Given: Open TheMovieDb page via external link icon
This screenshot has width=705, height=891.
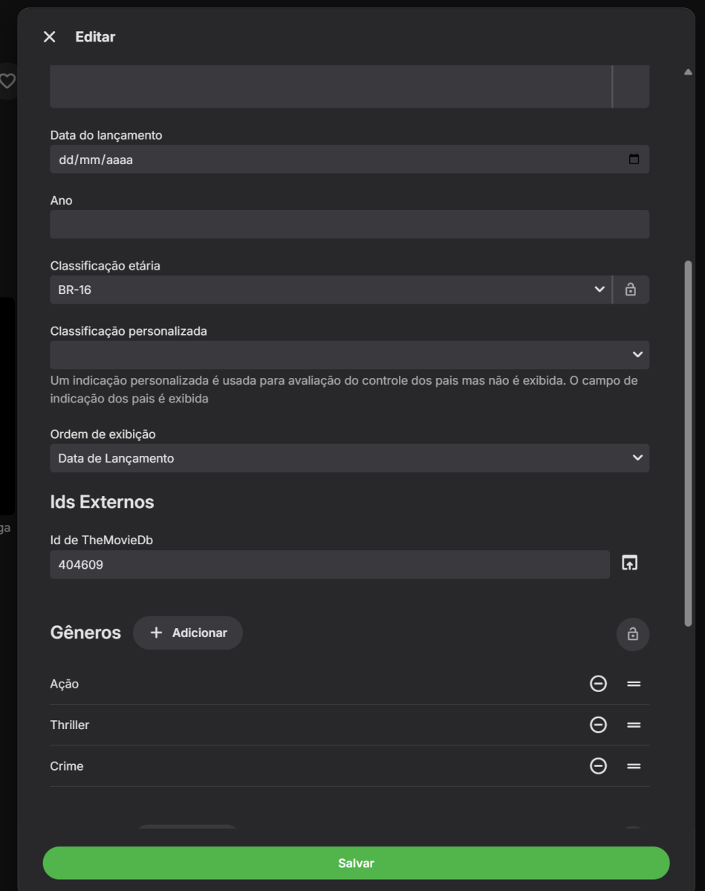Looking at the screenshot, I should (x=630, y=563).
